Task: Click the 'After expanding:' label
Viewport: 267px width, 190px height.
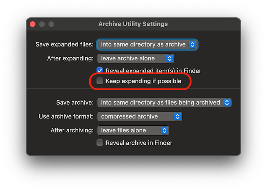Action: click(70, 58)
